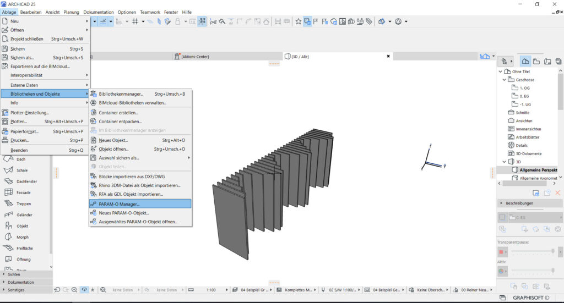564x303 pixels.
Task: Click Drucken in the Ablage menu
Action: pyautogui.click(x=45, y=140)
